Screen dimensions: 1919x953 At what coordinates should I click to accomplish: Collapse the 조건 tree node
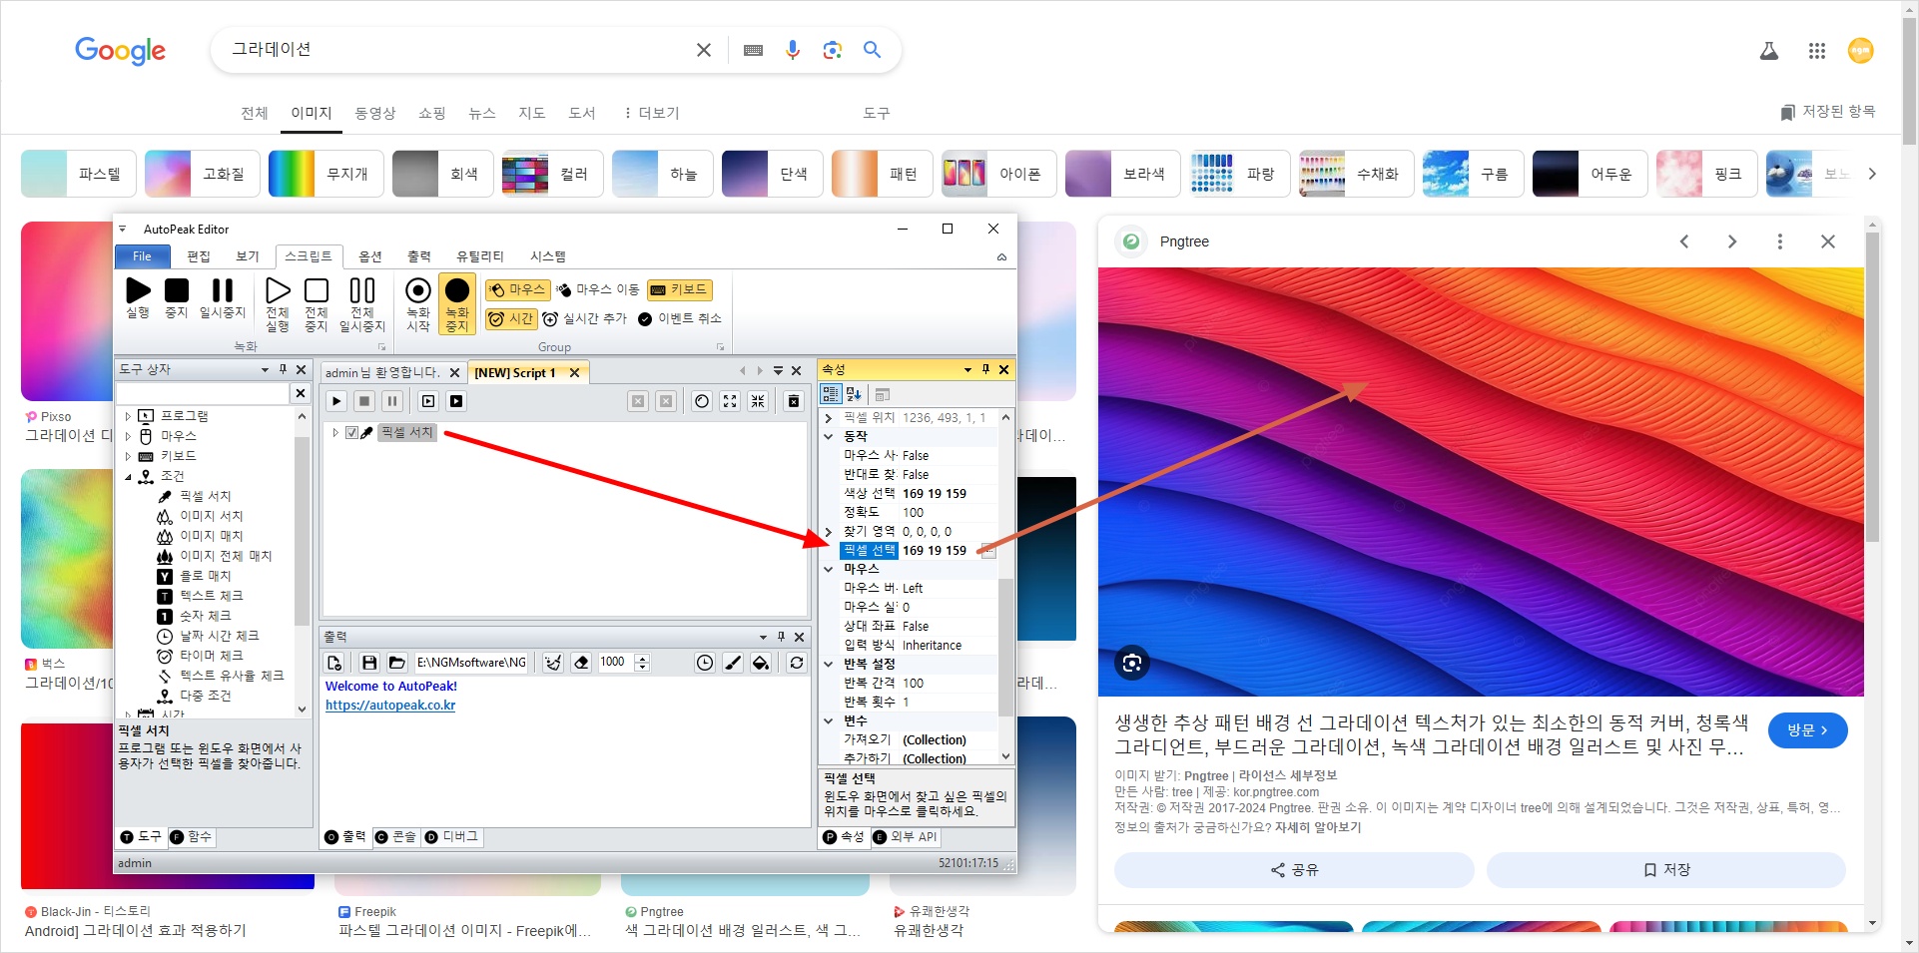[128, 477]
